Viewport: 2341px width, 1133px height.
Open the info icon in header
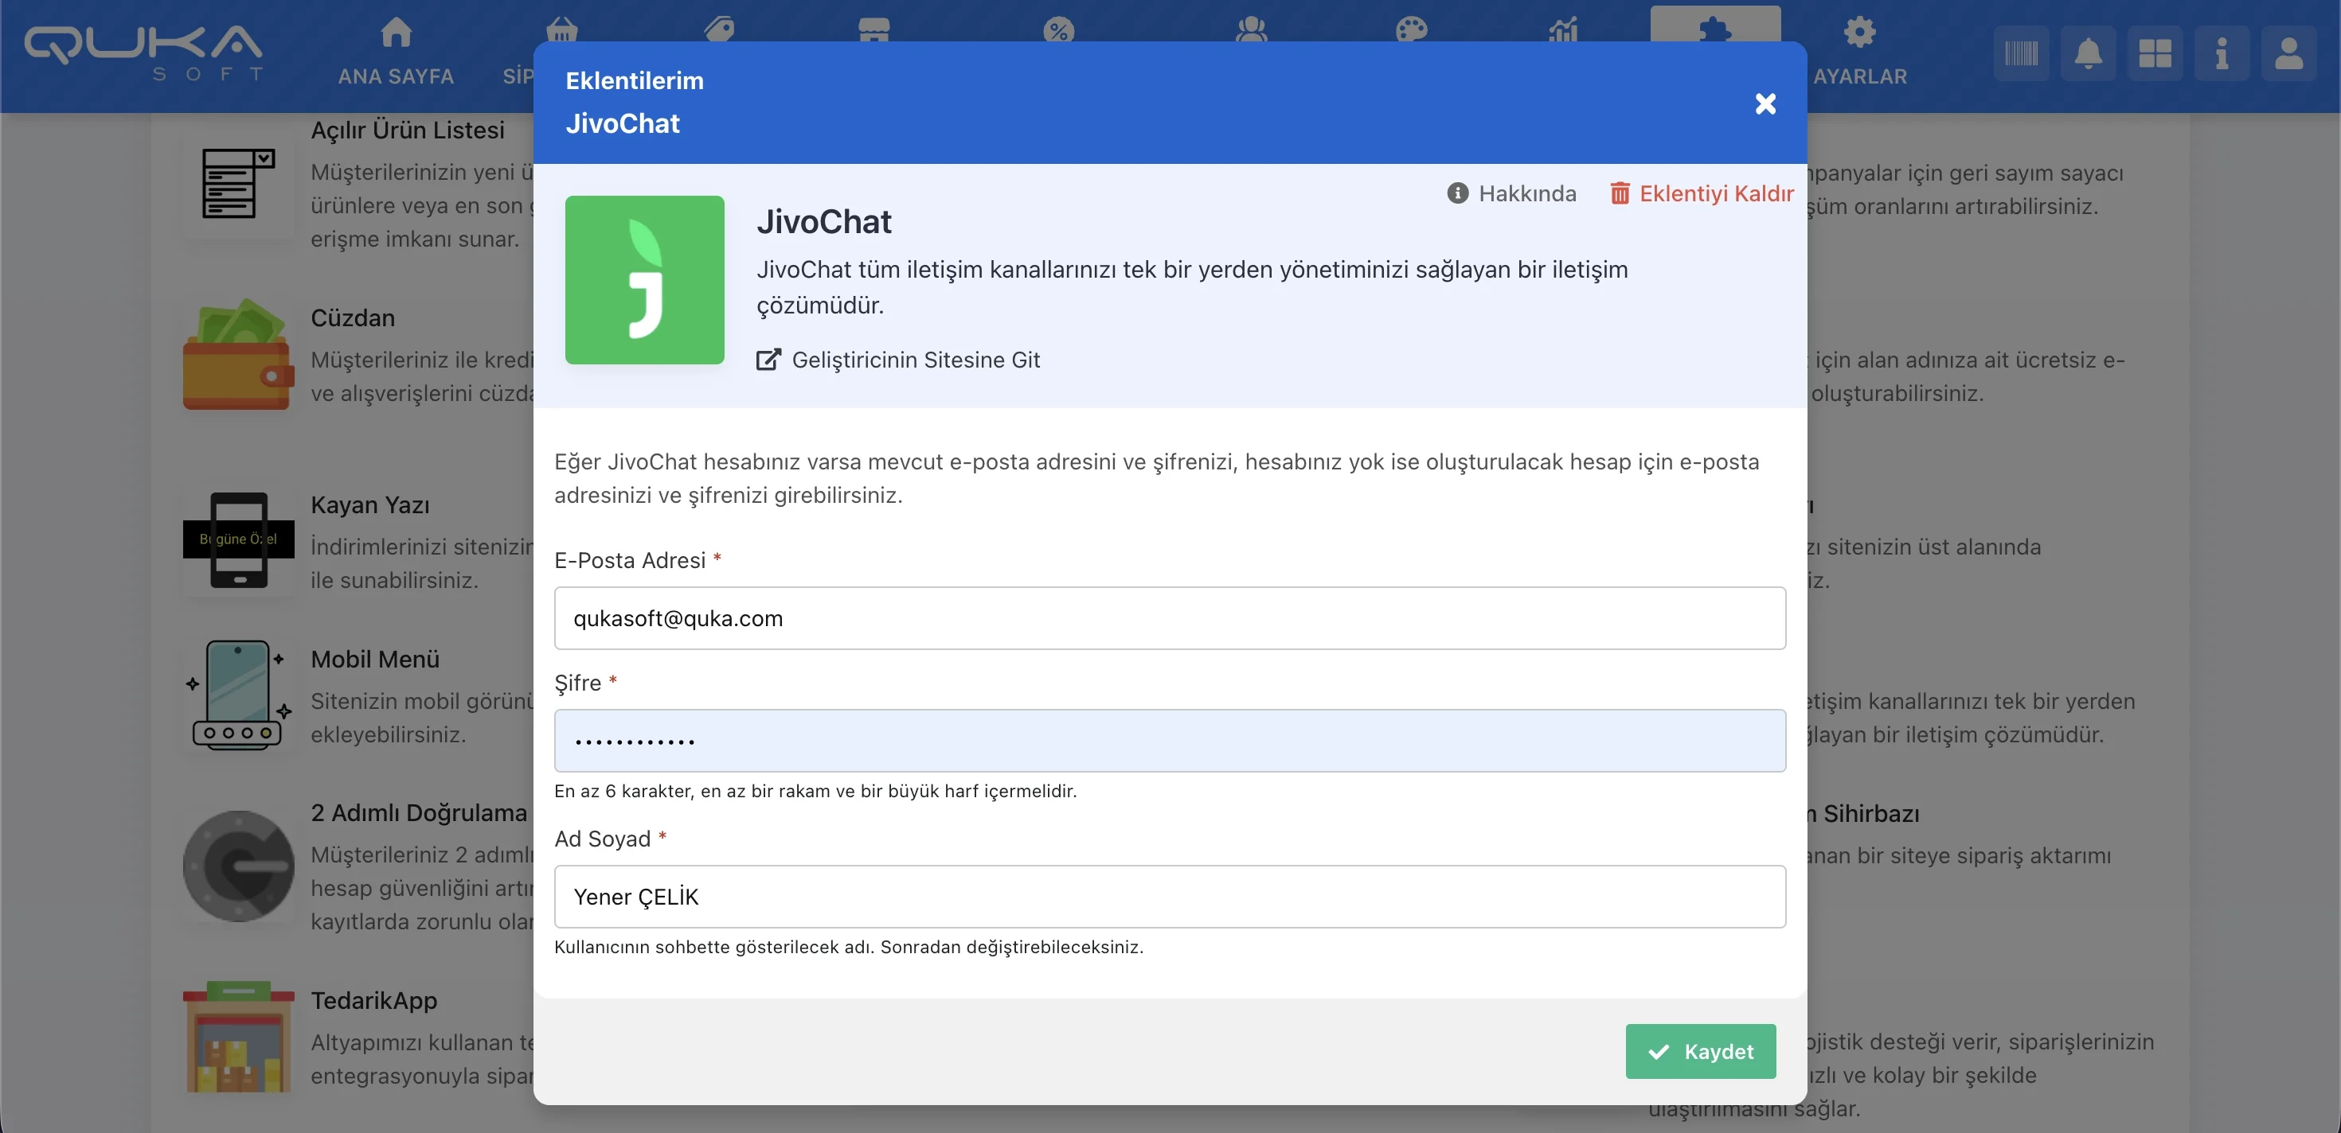point(2221,53)
